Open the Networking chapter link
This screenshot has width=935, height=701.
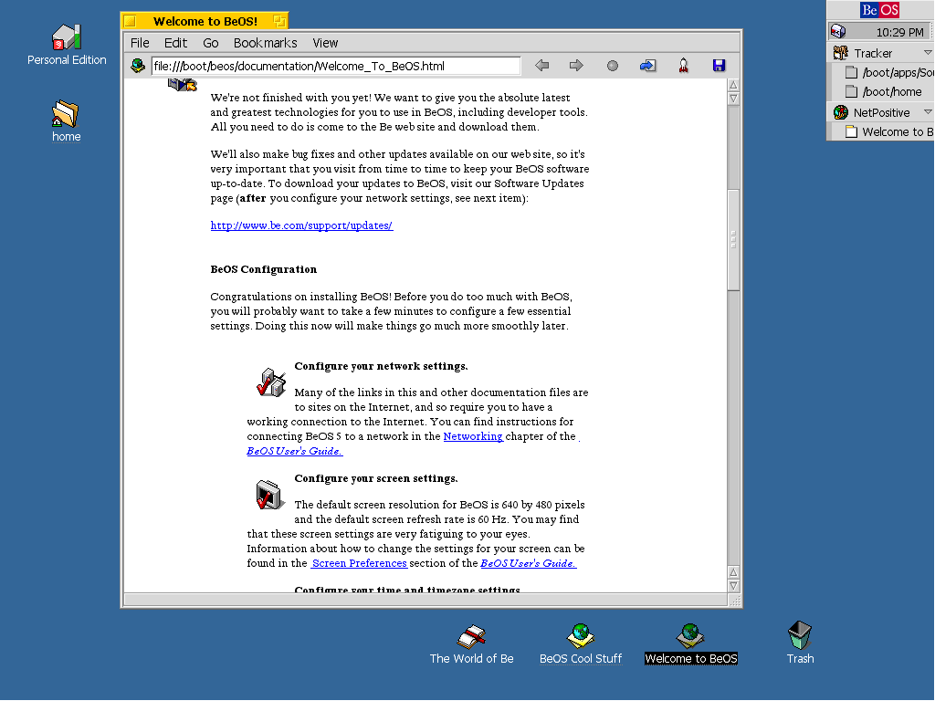click(474, 436)
